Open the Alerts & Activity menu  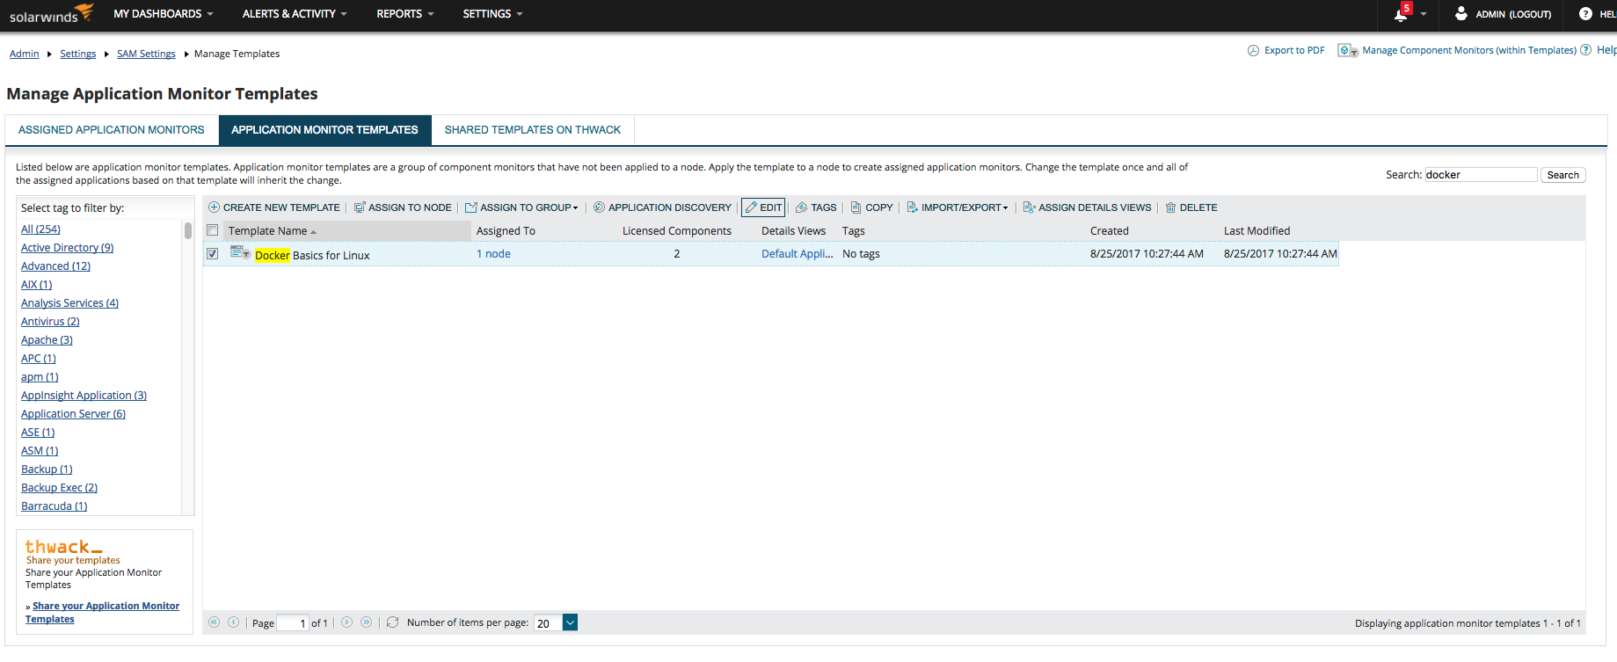click(x=295, y=14)
